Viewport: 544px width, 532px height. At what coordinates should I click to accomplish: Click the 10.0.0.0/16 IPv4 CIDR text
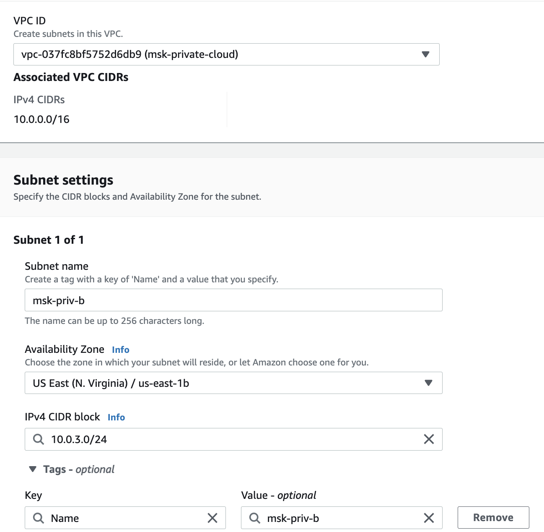(x=41, y=120)
